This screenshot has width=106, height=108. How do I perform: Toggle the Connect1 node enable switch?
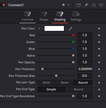3,5
